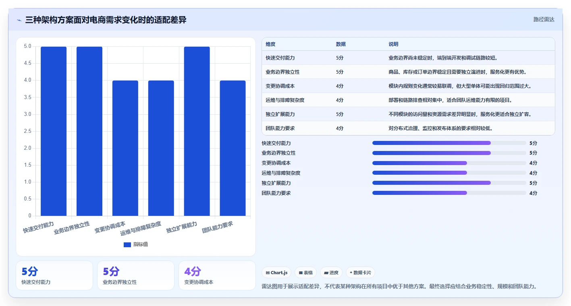Select the 三种架构方案 title heading
This screenshot has width=571, height=306.
[x=106, y=20]
